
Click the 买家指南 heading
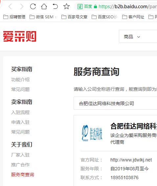pos(22,69)
